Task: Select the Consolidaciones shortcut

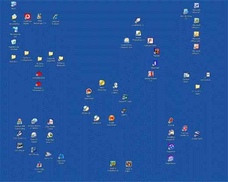Action: [x=39, y=73]
